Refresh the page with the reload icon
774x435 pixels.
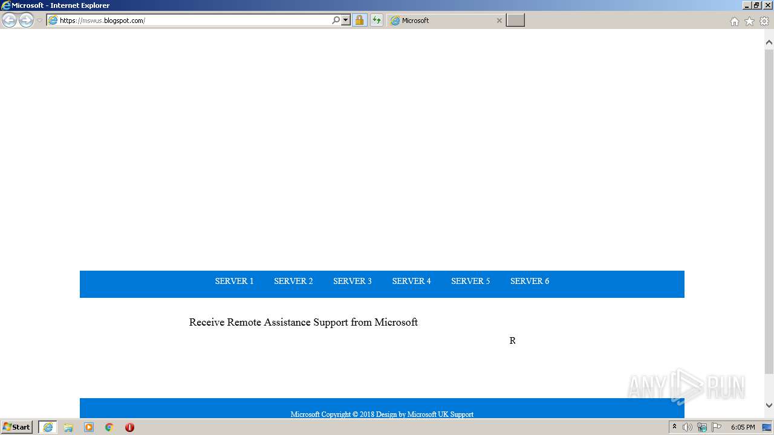(x=377, y=21)
